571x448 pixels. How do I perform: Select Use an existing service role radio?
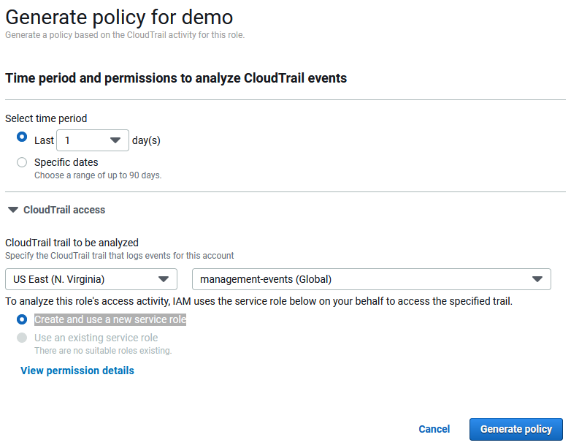click(22, 338)
